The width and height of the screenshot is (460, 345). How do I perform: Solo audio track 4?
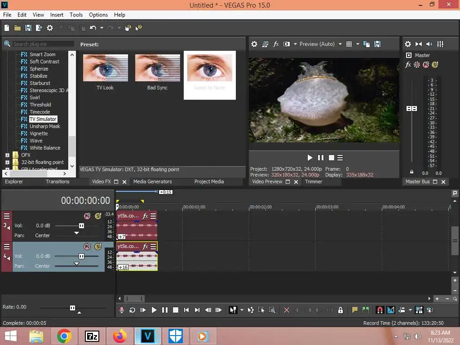pos(98,247)
